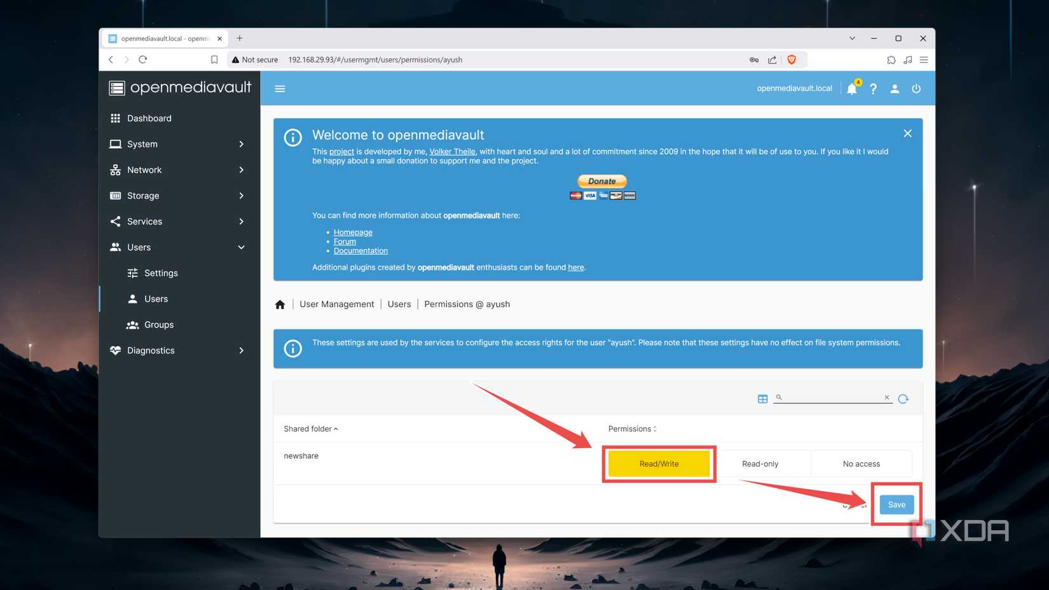Open browser main menu
Screen dimensions: 1049x590
[x=924, y=60]
